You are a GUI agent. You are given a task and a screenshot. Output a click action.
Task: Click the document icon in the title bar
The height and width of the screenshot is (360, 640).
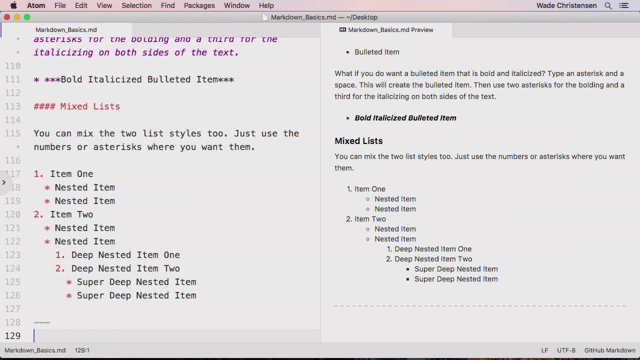pos(265,17)
